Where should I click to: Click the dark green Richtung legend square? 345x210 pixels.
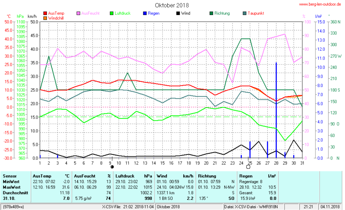tap(211, 13)
